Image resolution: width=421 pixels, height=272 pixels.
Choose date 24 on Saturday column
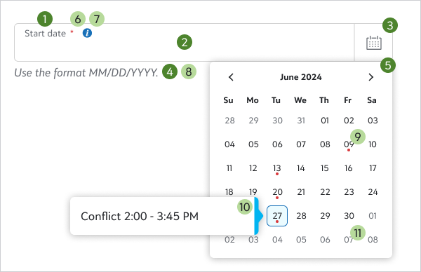[x=373, y=192]
